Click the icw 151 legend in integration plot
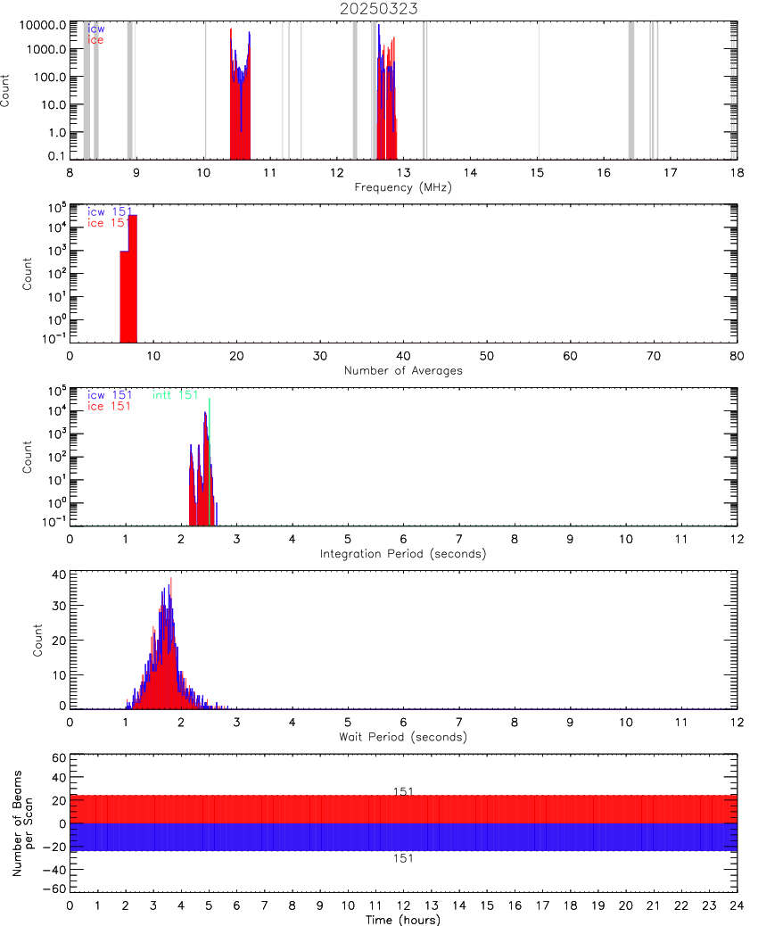 pos(110,394)
